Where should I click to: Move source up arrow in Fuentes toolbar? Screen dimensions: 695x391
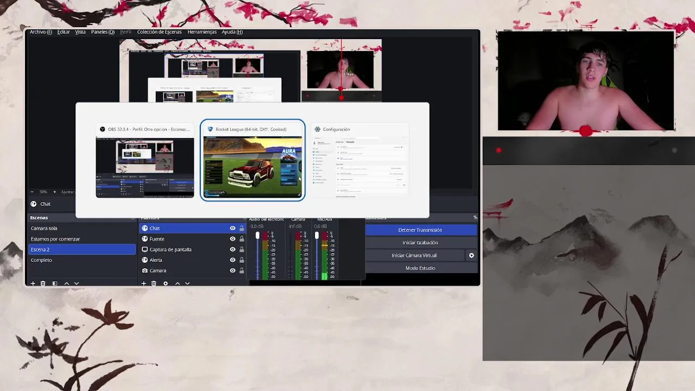pos(178,283)
